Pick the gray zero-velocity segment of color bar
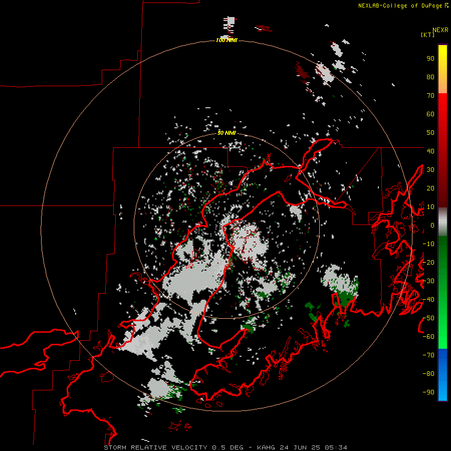The width and height of the screenshot is (451, 451). point(442,222)
